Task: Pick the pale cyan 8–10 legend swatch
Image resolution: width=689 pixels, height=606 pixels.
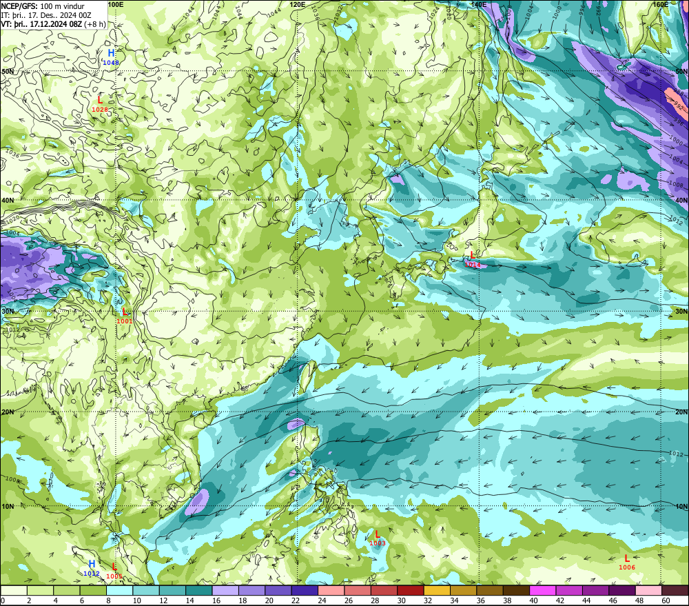Action: (119, 590)
